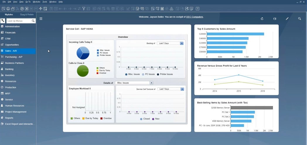The image size is (307, 145).
Task: Refresh the cockpit with the reload icon
Action: tap(262, 19)
